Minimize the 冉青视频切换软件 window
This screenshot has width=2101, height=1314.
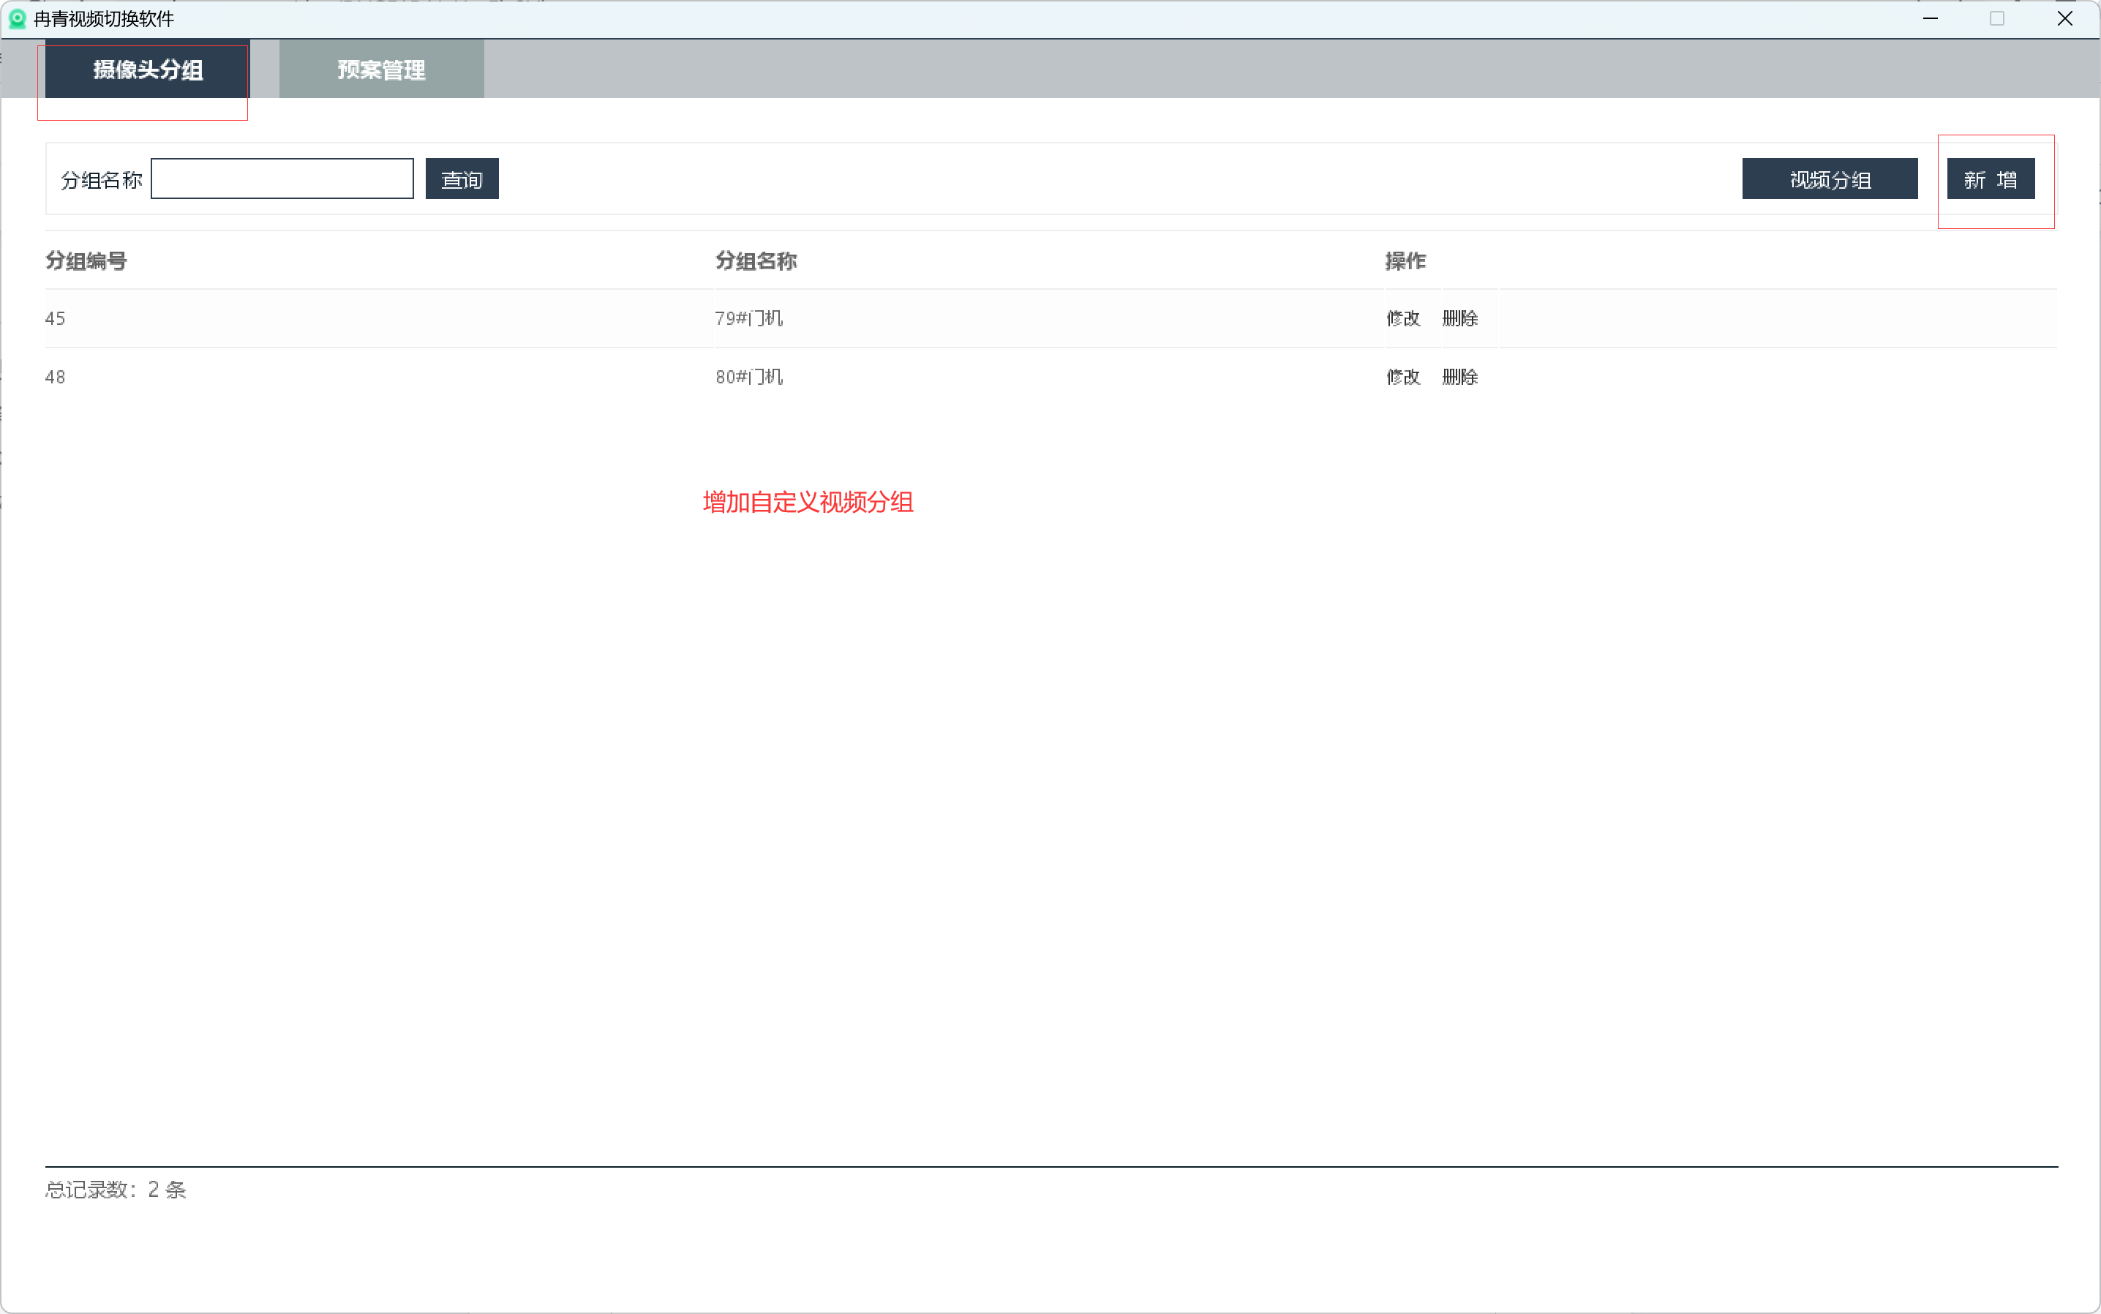click(x=1930, y=18)
